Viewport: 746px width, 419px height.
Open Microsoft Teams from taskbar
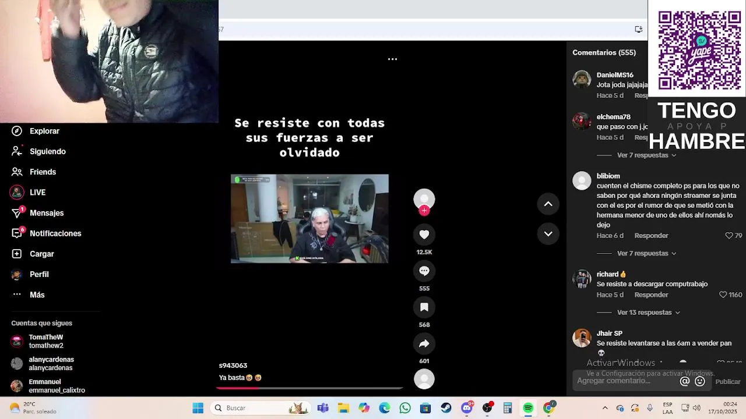click(323, 408)
